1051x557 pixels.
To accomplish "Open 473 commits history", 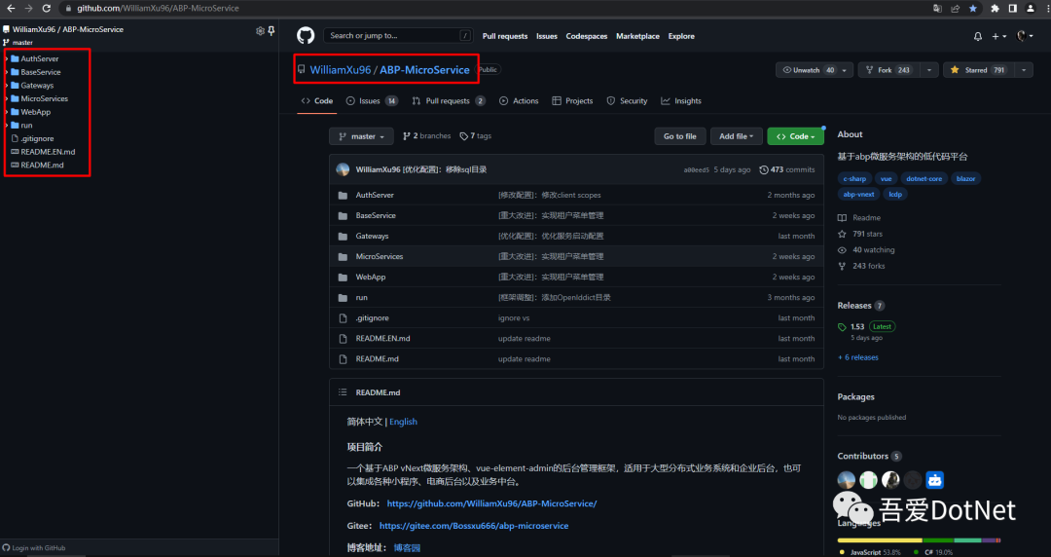I will coord(787,169).
